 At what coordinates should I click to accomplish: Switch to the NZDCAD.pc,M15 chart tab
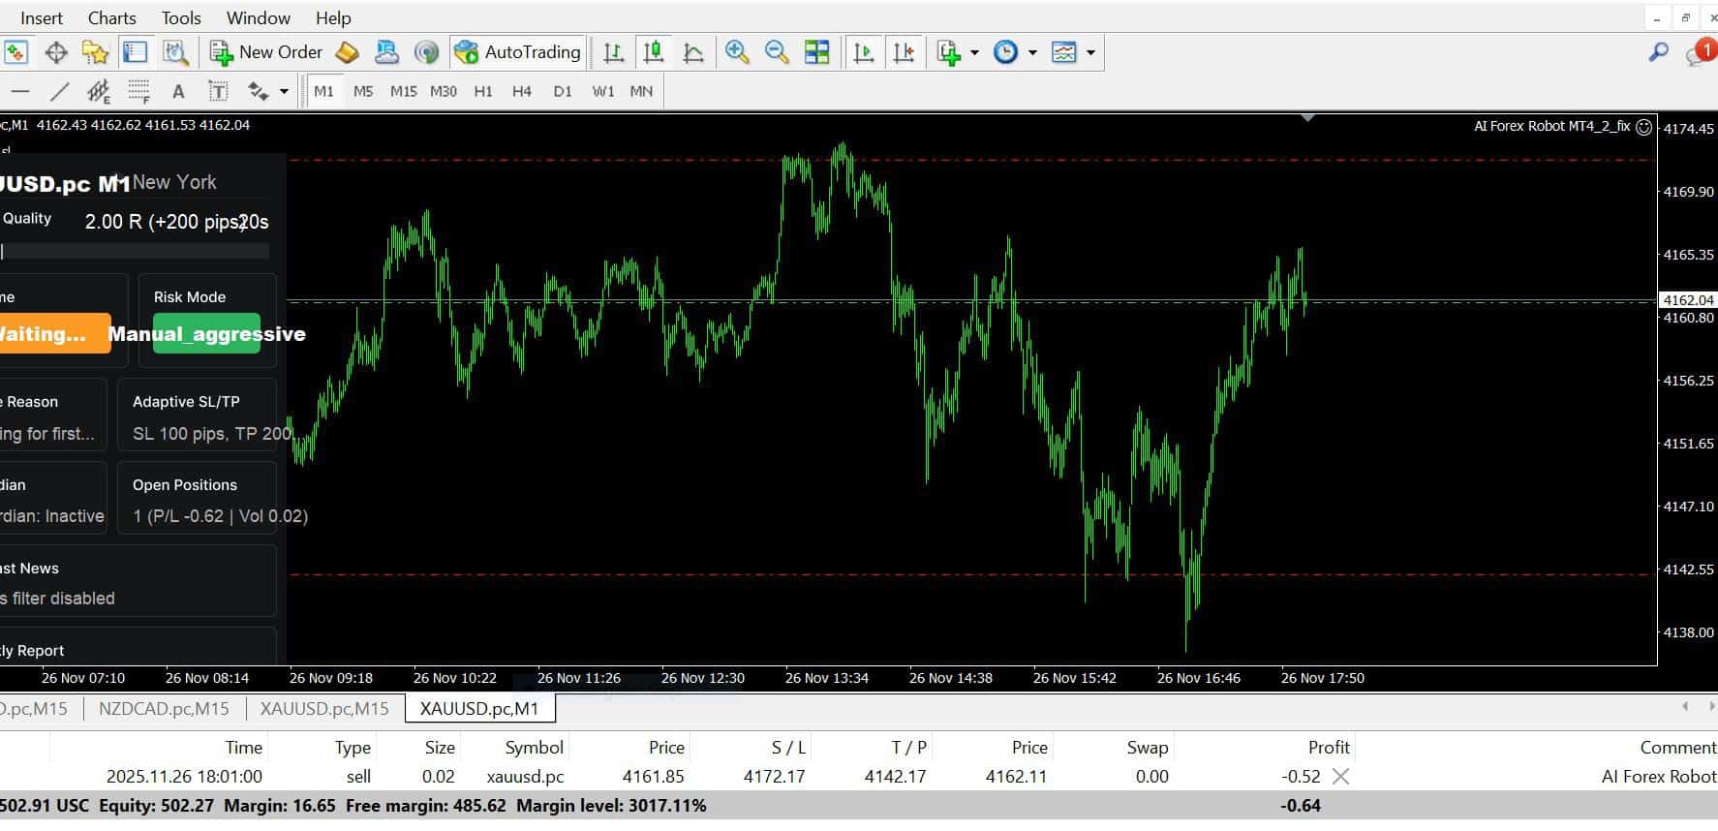click(164, 709)
